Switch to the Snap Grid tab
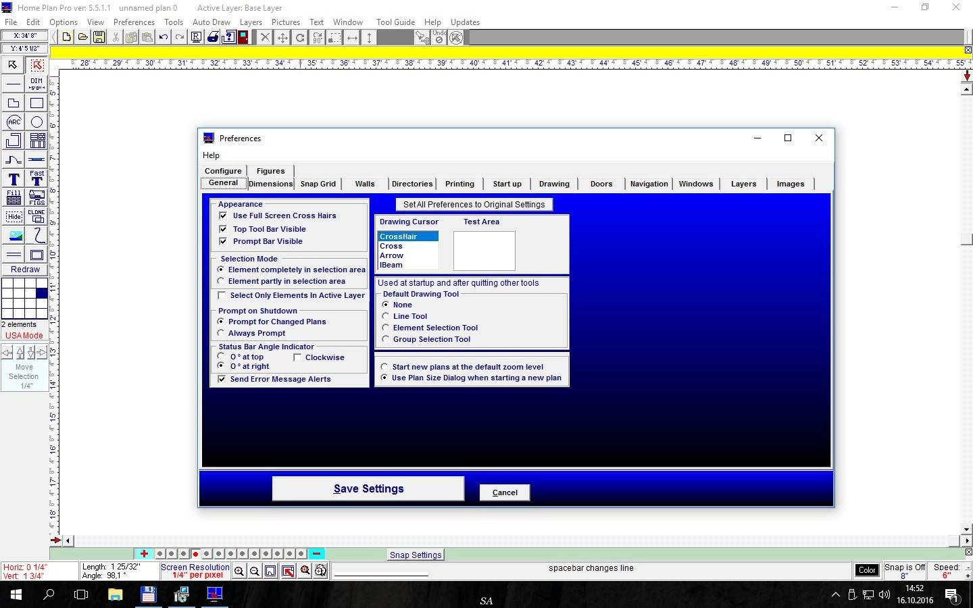The image size is (973, 608). [x=318, y=184]
